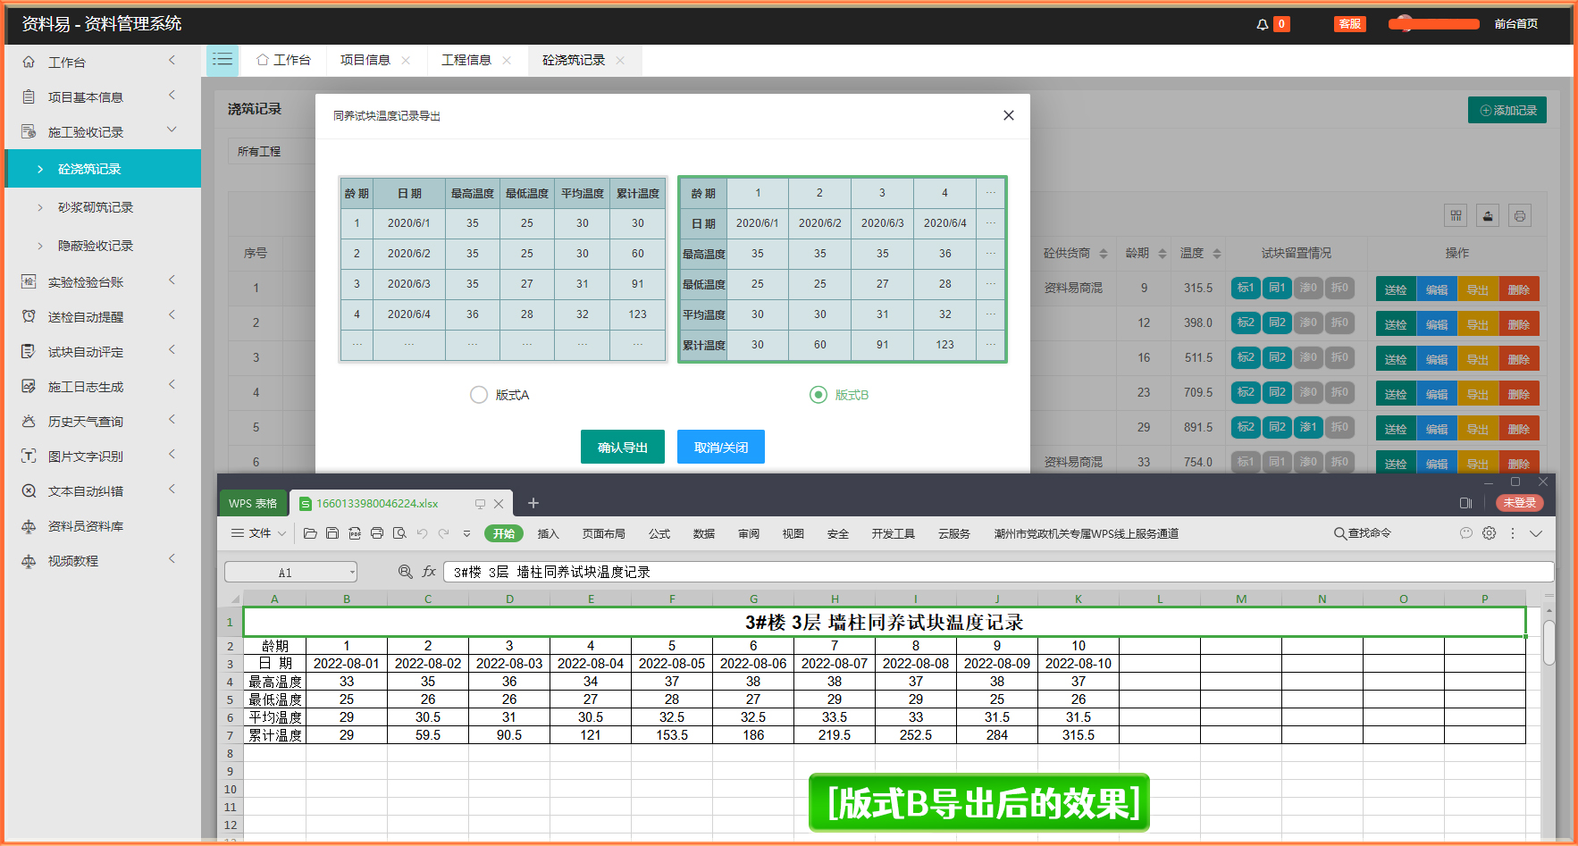Click the zoom magnifier beside fx
This screenshot has height=846, width=1578.
[406, 572]
